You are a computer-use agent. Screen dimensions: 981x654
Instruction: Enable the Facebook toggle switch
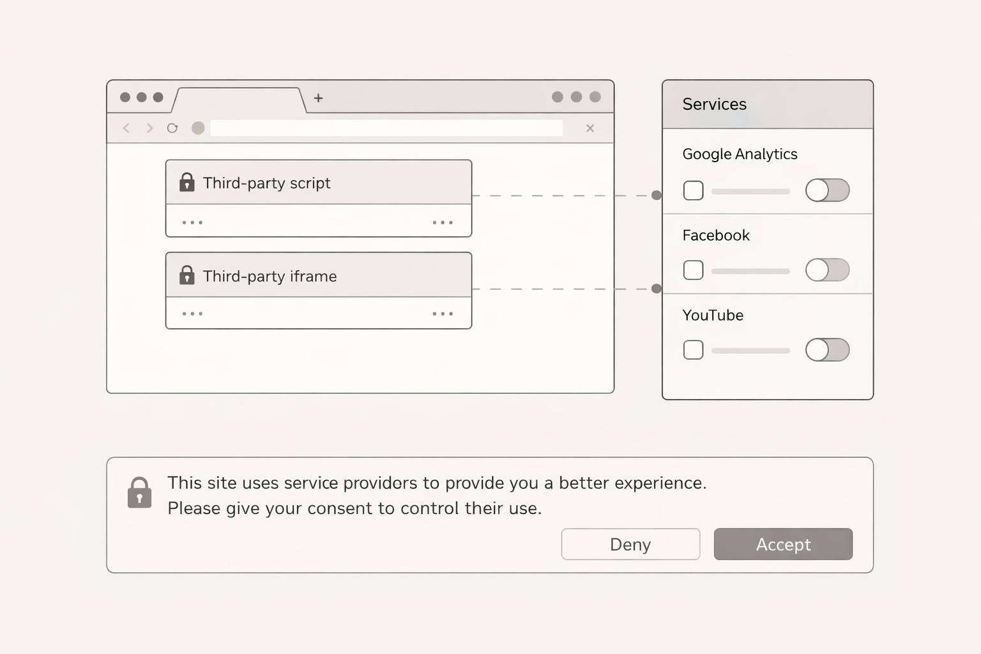(827, 270)
